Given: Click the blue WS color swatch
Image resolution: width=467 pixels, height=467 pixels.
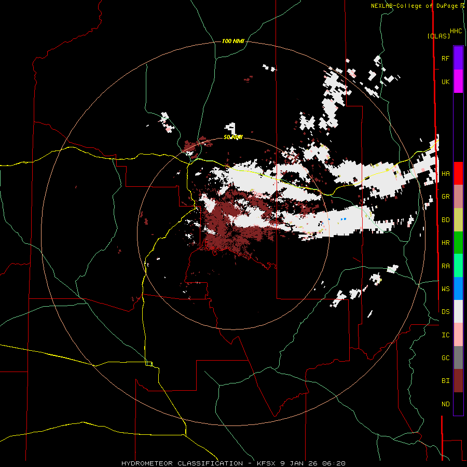Looking at the screenshot, I should tap(458, 289).
